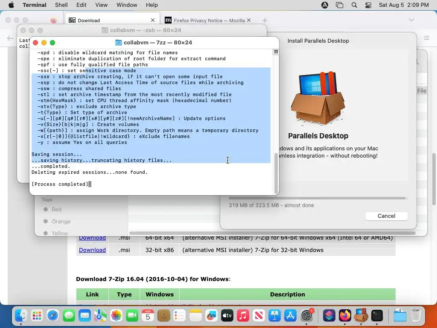Click the background collabvm -zsh window title
The width and height of the screenshot is (437, 328).
pyautogui.click(x=146, y=30)
